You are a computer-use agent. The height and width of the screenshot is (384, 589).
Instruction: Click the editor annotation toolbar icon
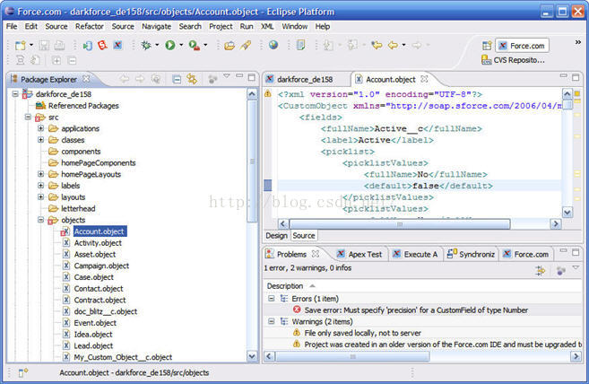pos(300,45)
